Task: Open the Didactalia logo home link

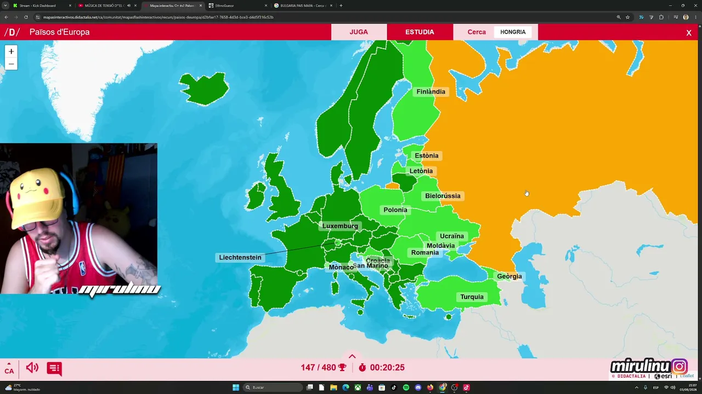Action: coord(12,32)
